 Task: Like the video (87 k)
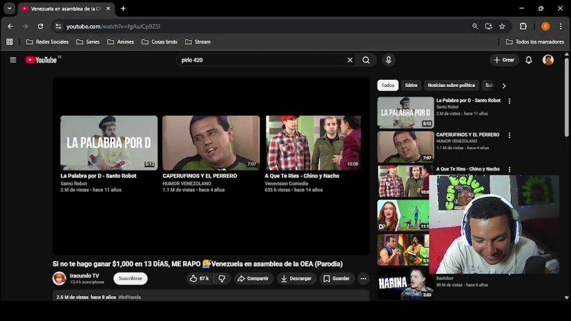[x=199, y=278]
